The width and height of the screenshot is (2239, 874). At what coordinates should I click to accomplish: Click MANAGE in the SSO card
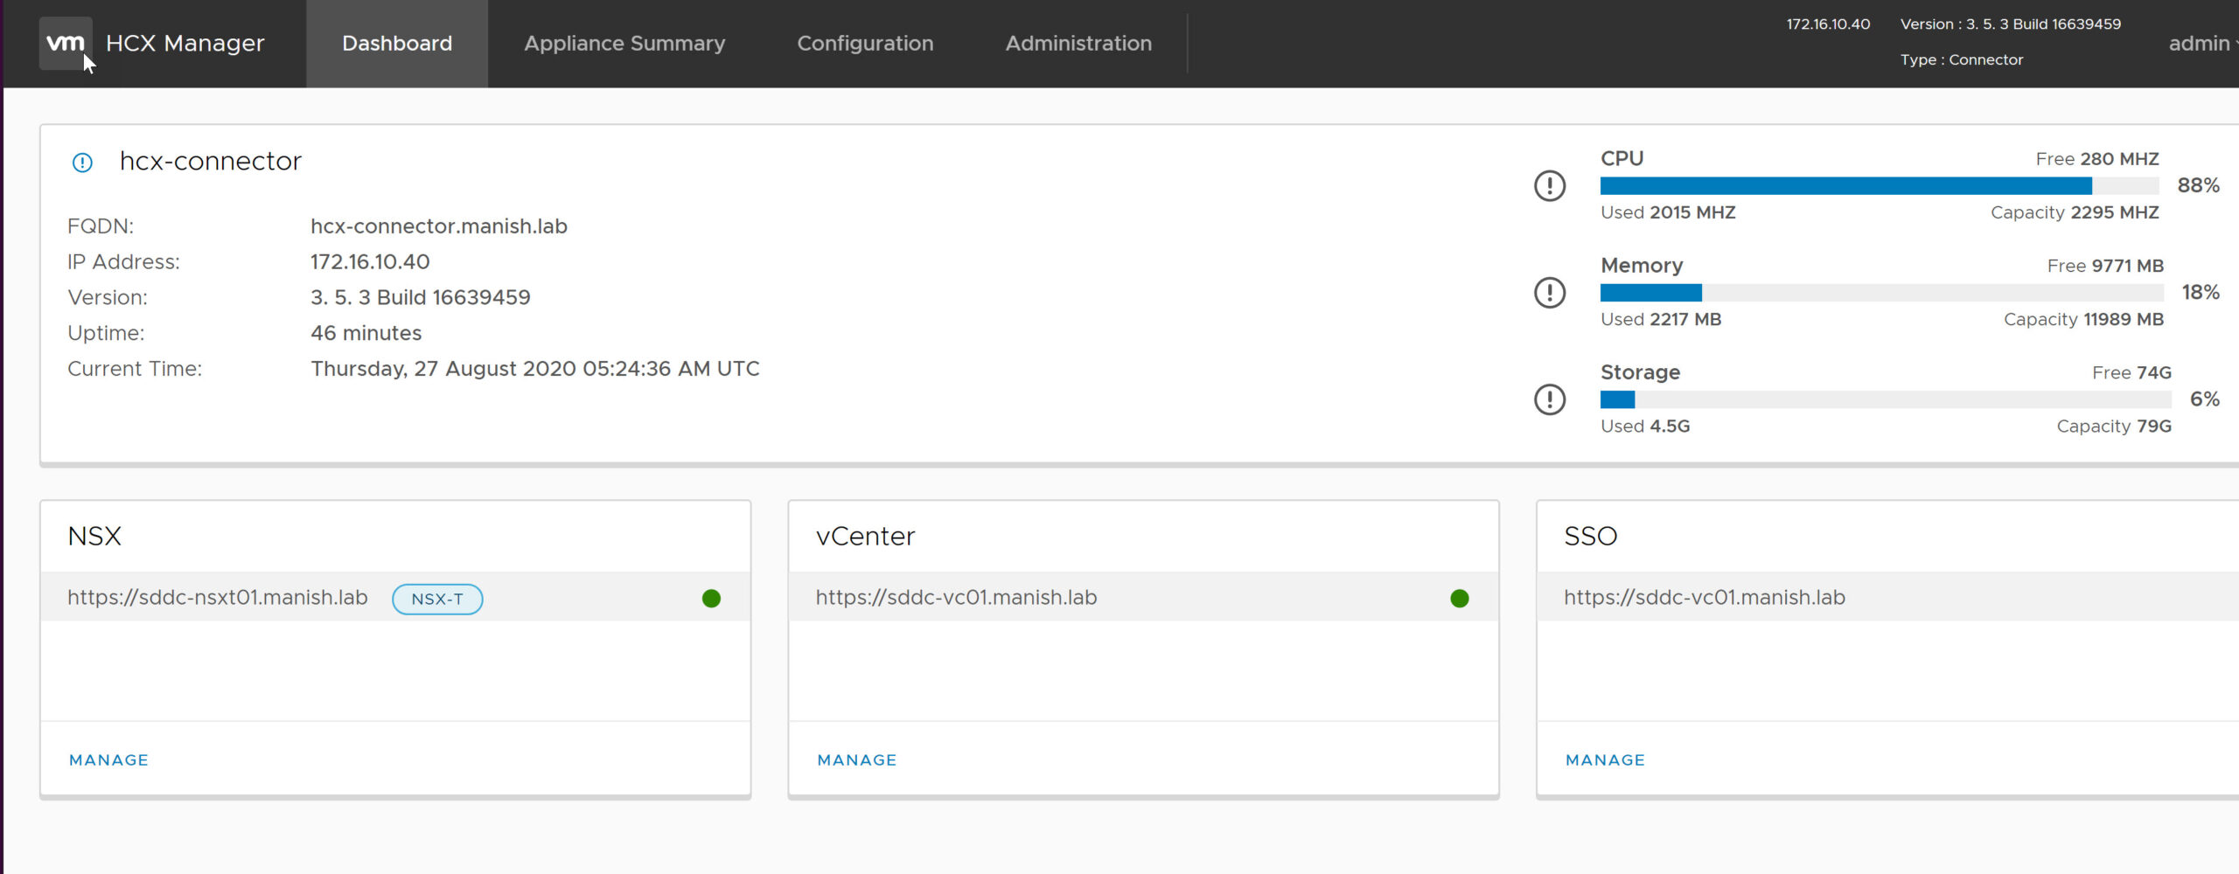click(1605, 760)
